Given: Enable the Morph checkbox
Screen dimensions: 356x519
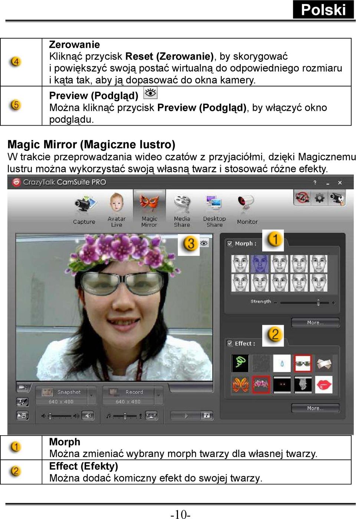Looking at the screenshot, I should coord(230,244).
